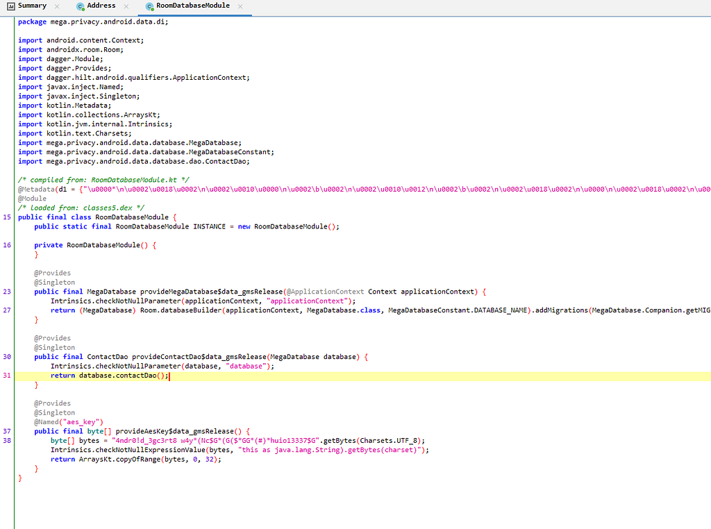
Task: Click the Room.databaseBuilder call
Action: pyautogui.click(x=181, y=310)
